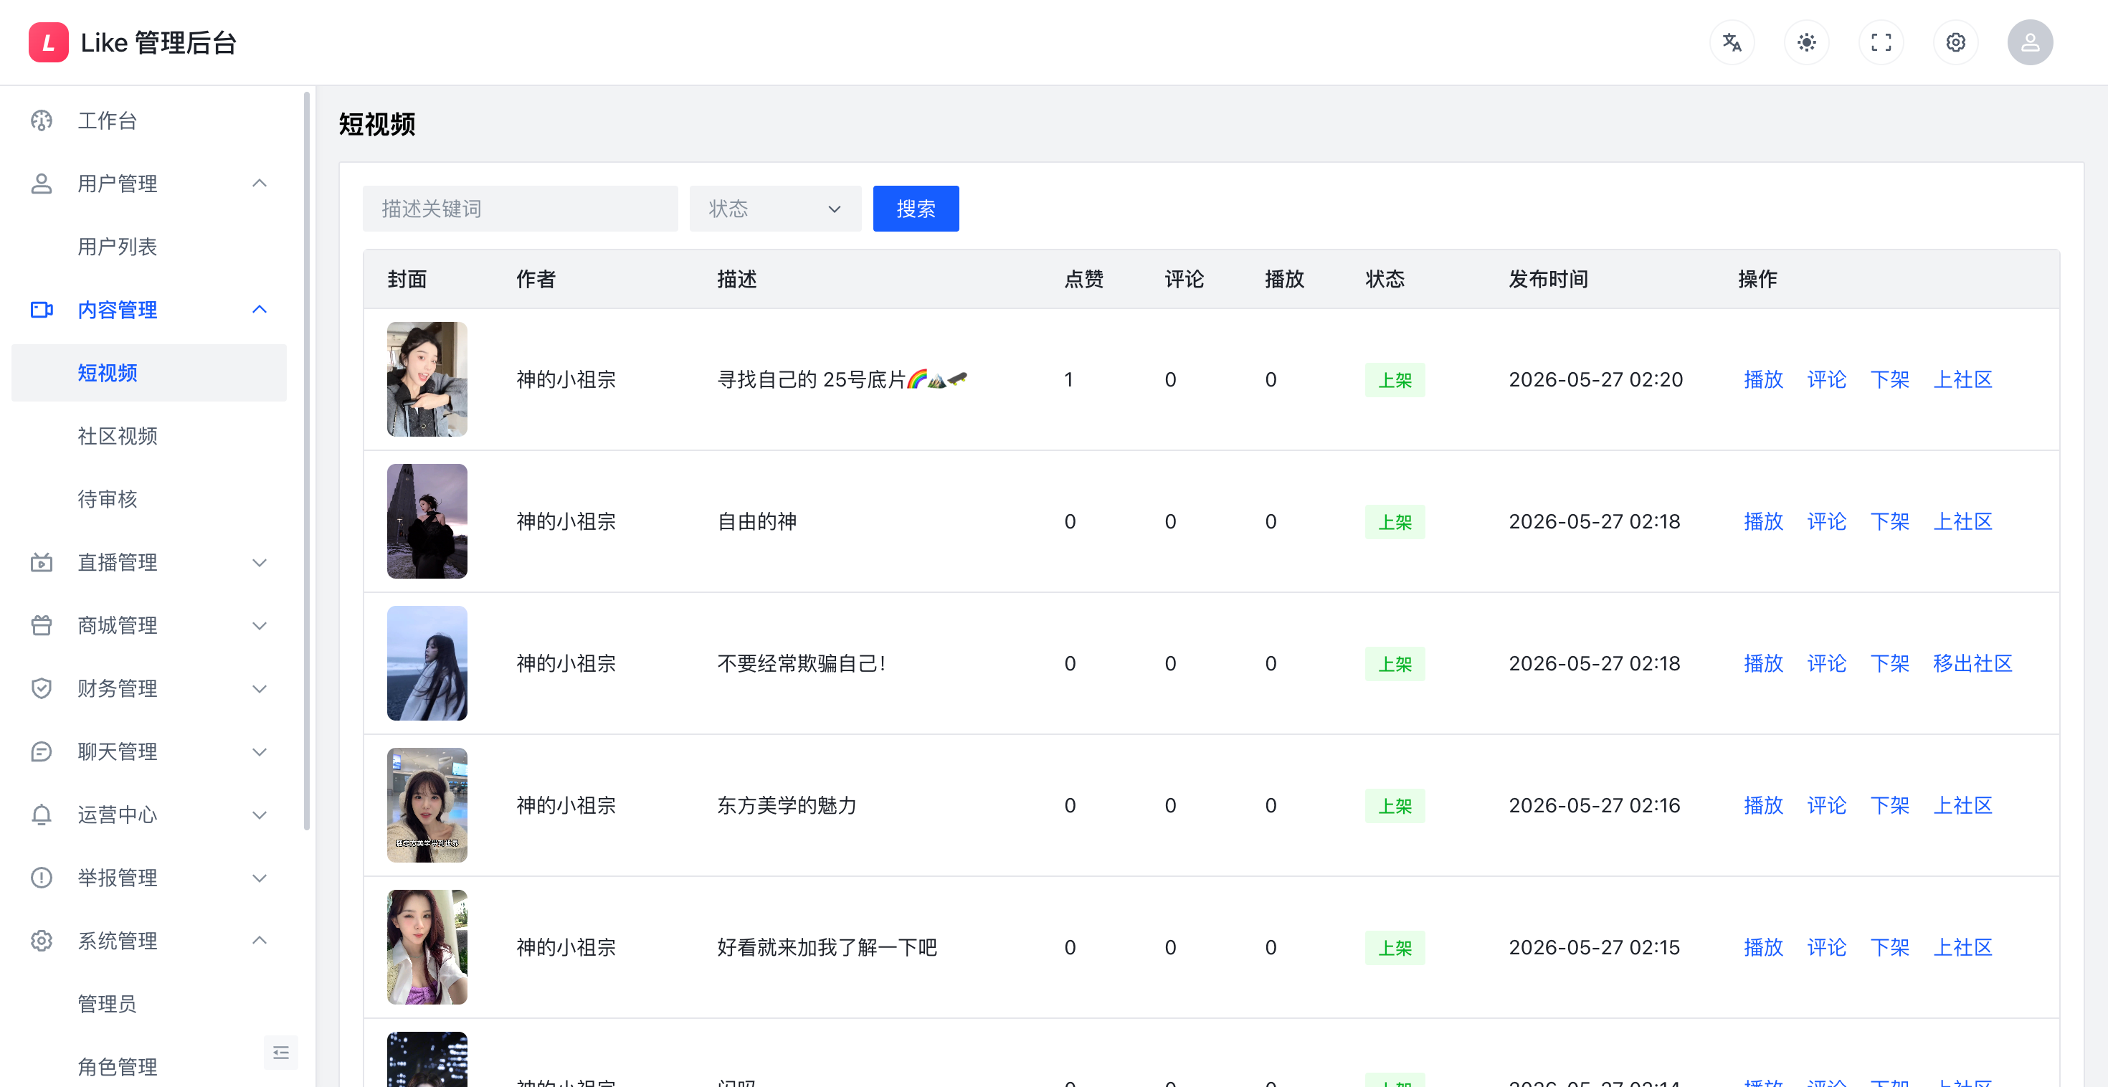Viewport: 2108px width, 1087px height.
Task: Collapse the sidebar with fold icon
Action: click(x=280, y=1053)
